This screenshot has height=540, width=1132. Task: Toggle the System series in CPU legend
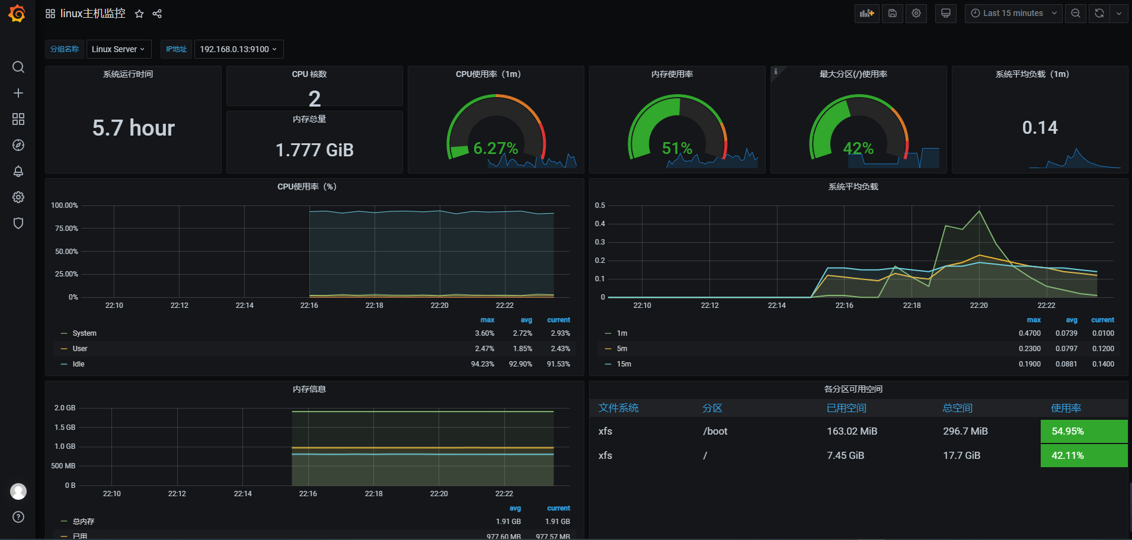tap(84, 333)
